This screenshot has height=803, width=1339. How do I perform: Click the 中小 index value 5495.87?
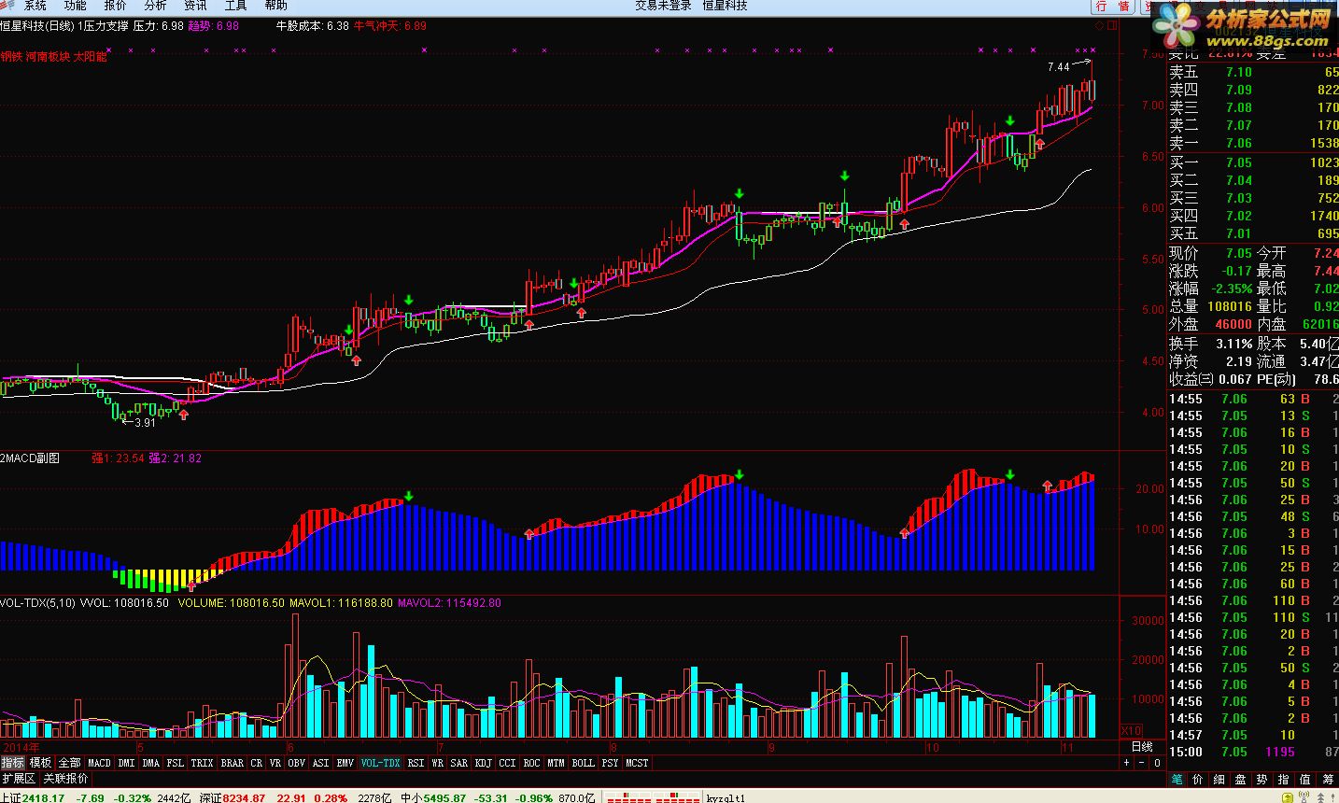pyautogui.click(x=445, y=797)
